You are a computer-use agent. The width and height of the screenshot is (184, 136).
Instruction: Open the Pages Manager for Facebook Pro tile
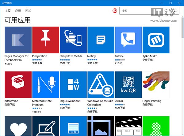click(x=18, y=40)
